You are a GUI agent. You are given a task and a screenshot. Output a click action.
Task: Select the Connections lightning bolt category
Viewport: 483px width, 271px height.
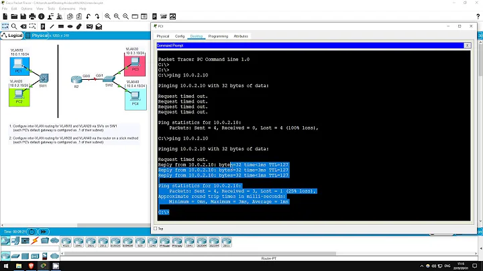pos(34,241)
